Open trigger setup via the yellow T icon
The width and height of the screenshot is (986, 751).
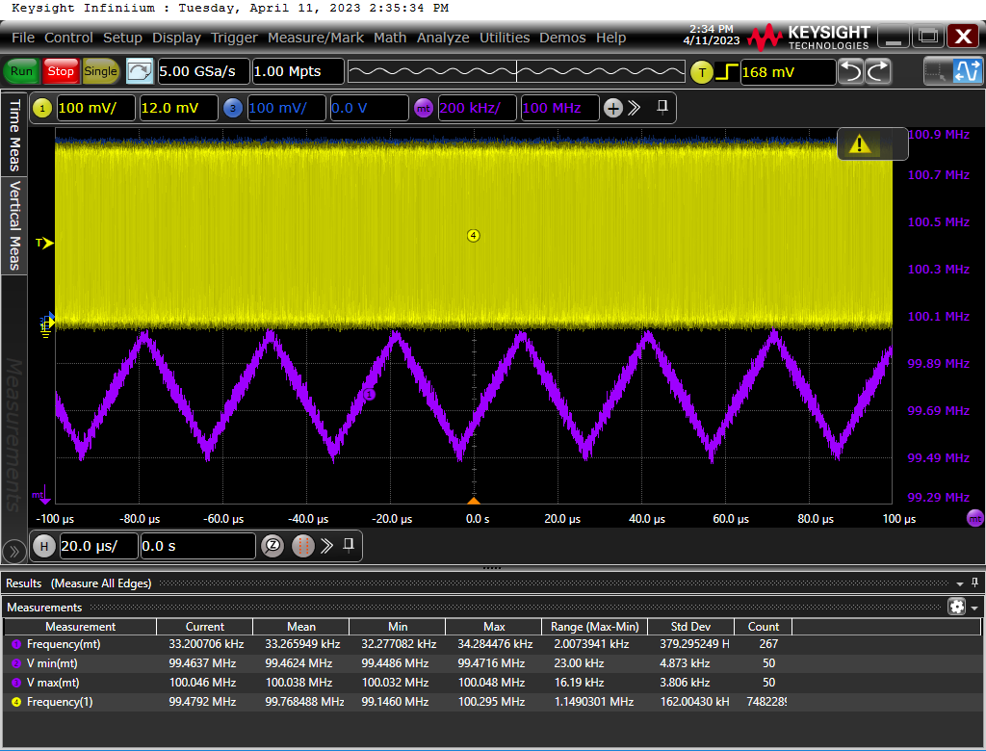coord(702,72)
